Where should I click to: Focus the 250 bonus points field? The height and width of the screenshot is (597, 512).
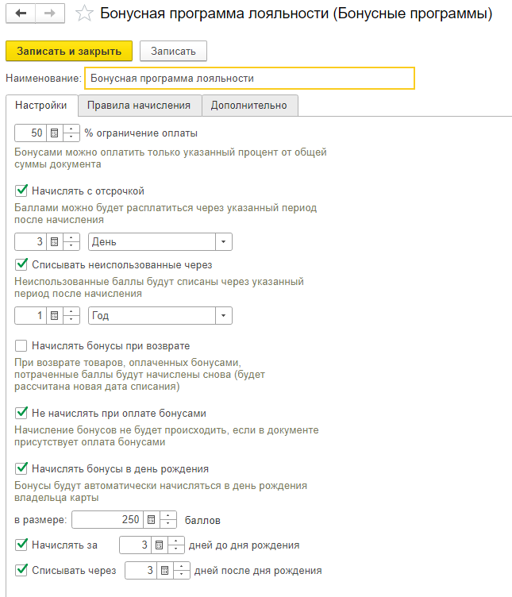(x=107, y=520)
